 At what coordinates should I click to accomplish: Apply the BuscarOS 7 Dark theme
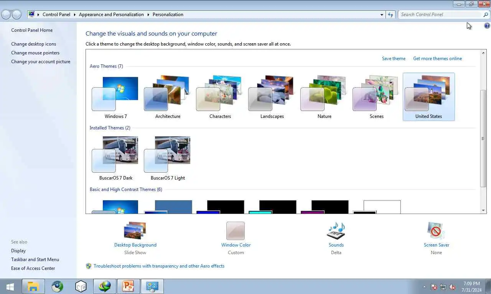(x=115, y=159)
